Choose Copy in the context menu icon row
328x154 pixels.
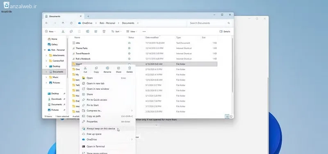pyautogui.click(x=96, y=70)
